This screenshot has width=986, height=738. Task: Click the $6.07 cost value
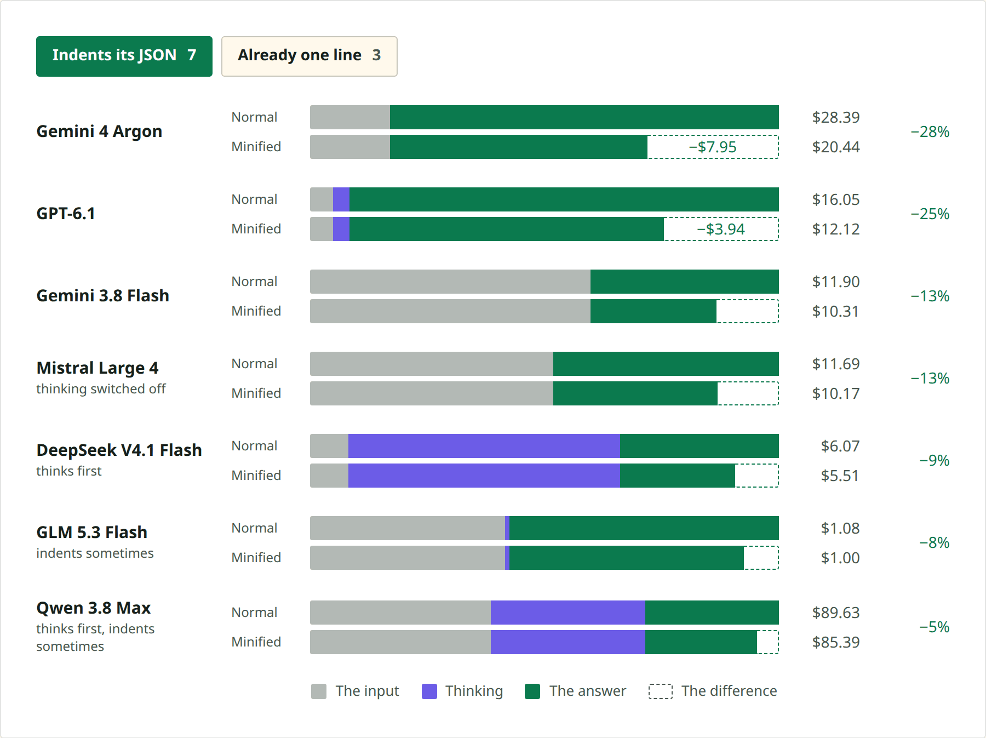(x=840, y=446)
